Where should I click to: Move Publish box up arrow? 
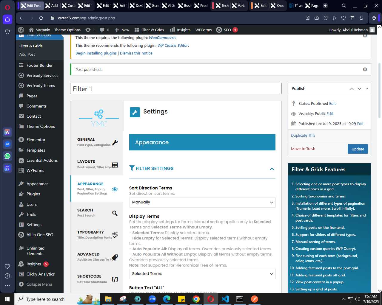[x=352, y=88]
